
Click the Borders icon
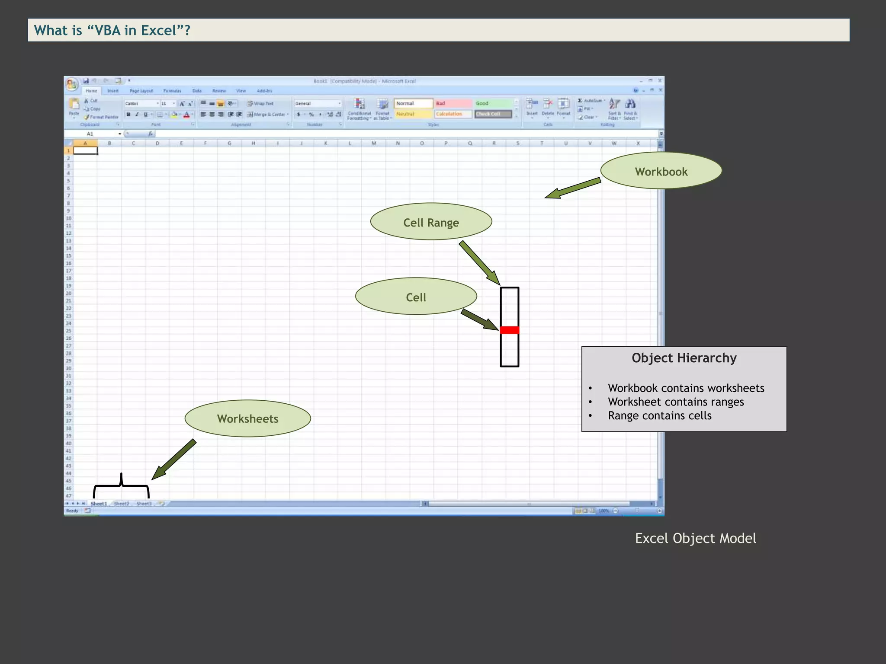(160, 115)
